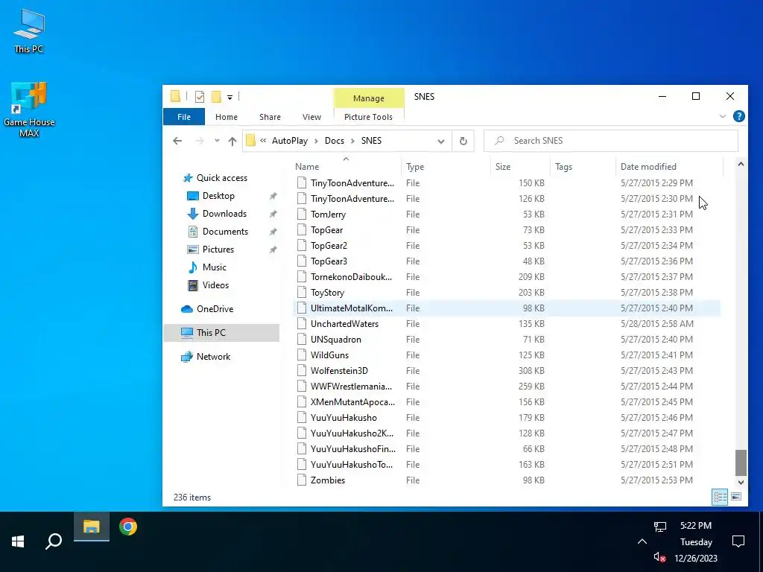Select file named UNSquadron
This screenshot has width=763, height=572.
pyautogui.click(x=336, y=340)
